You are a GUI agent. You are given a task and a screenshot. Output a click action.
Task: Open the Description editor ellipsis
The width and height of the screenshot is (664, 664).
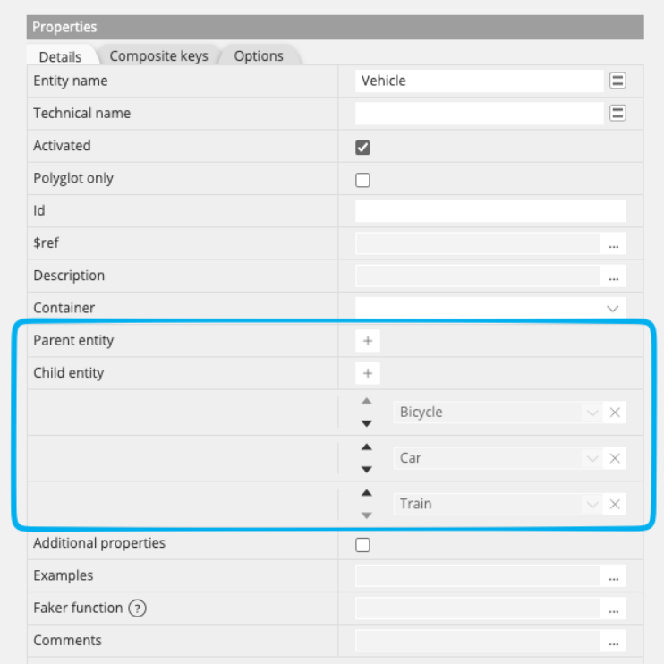(614, 277)
